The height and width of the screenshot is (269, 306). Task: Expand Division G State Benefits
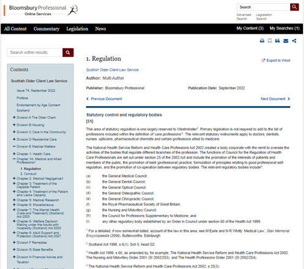14,249
